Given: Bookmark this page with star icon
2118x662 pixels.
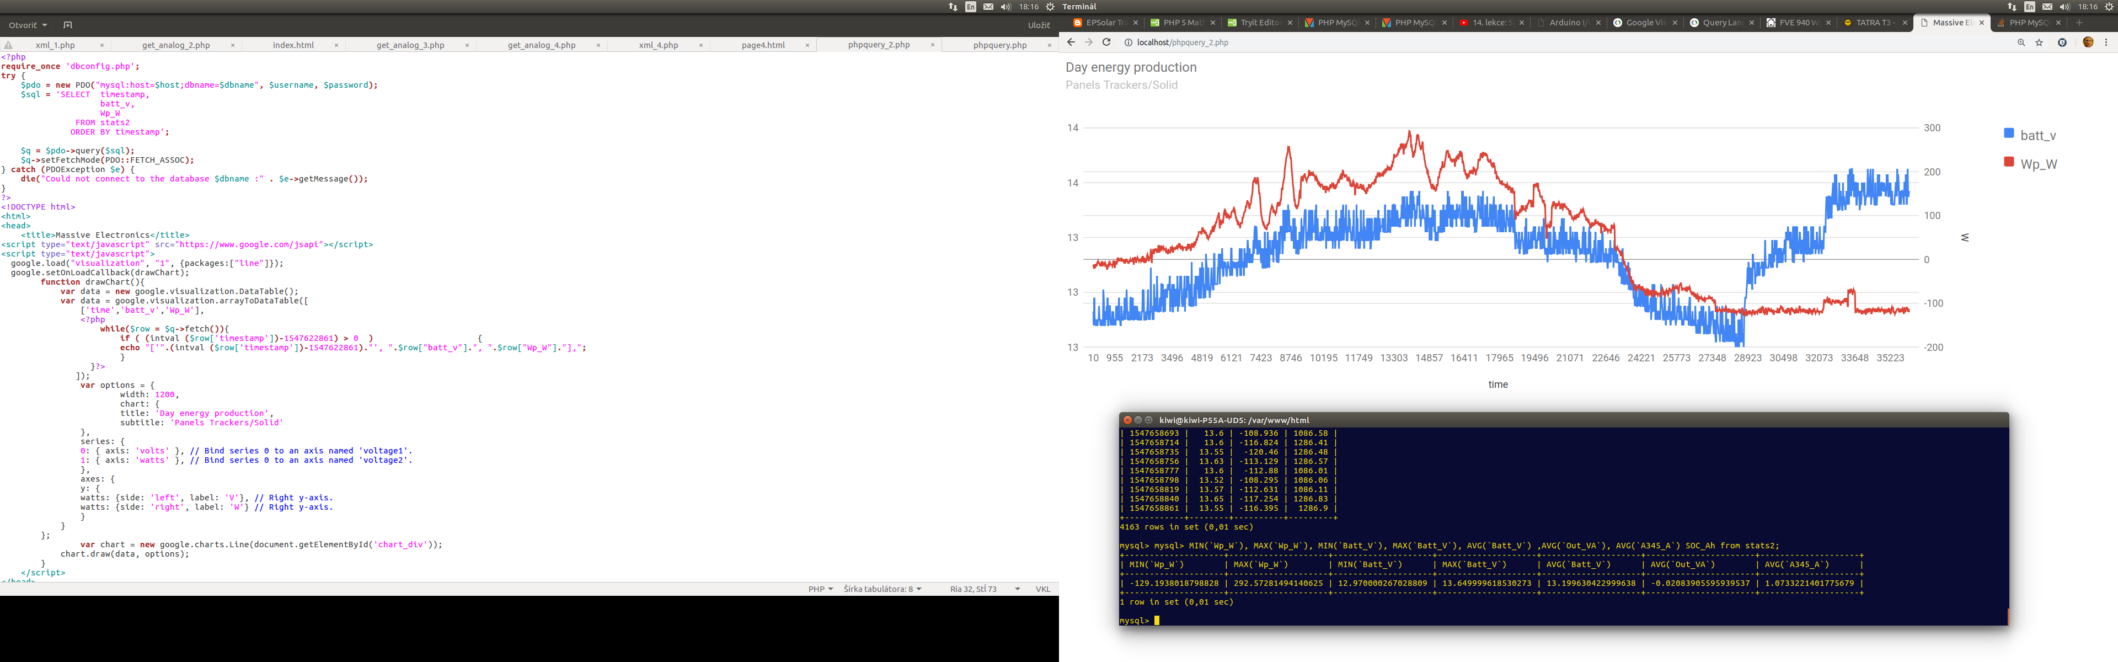Looking at the screenshot, I should coord(2039,43).
